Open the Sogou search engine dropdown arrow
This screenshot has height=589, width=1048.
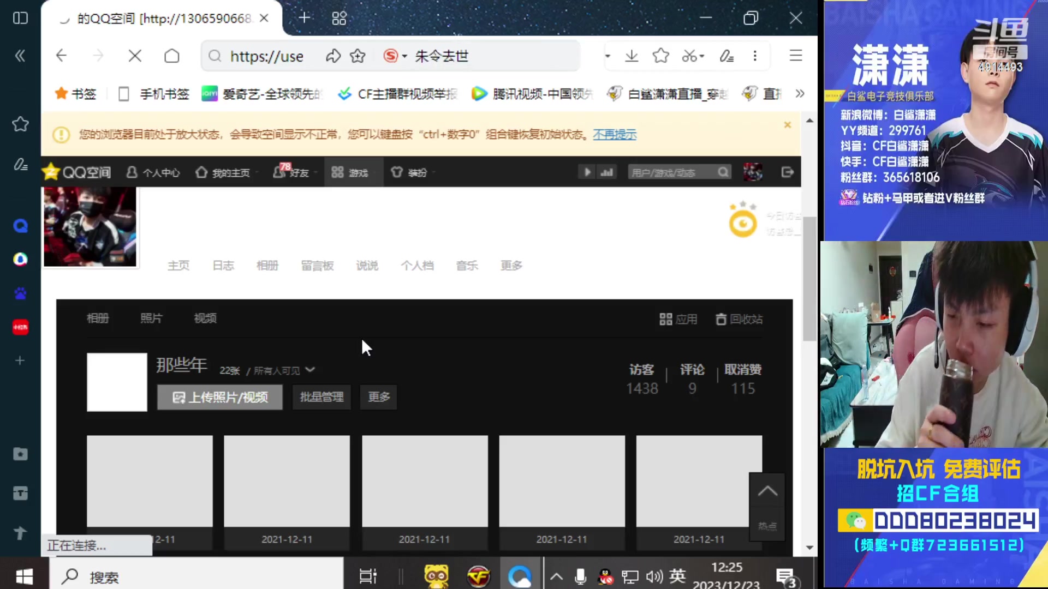(x=404, y=56)
